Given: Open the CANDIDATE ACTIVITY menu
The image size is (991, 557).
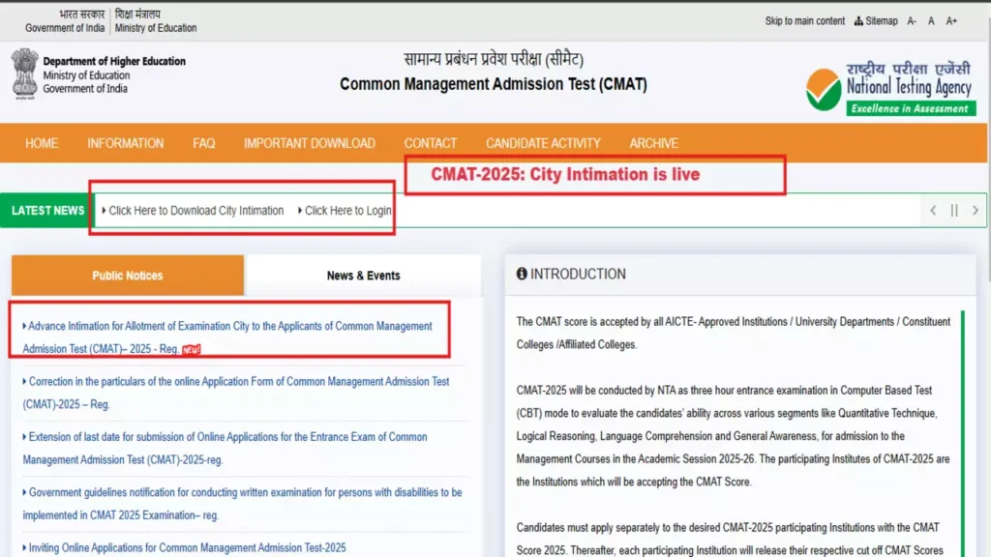Looking at the screenshot, I should (543, 143).
